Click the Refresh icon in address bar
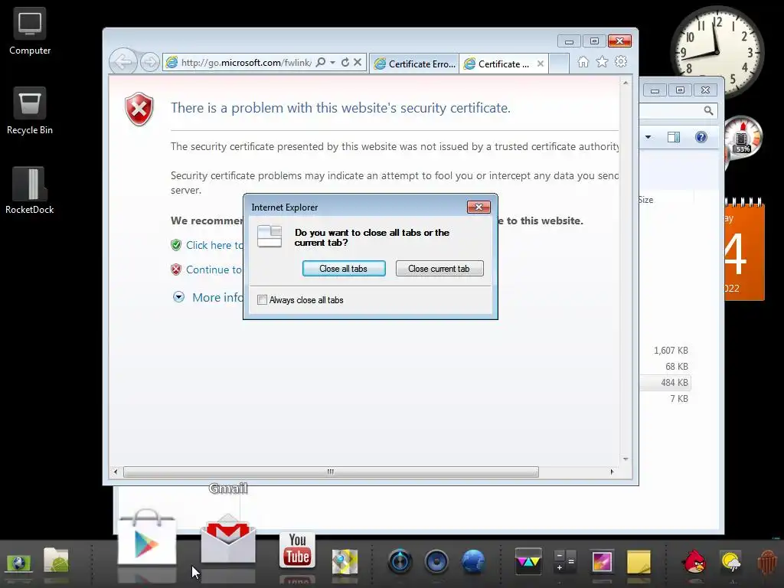Viewport: 784px width, 588px height. pyautogui.click(x=345, y=62)
